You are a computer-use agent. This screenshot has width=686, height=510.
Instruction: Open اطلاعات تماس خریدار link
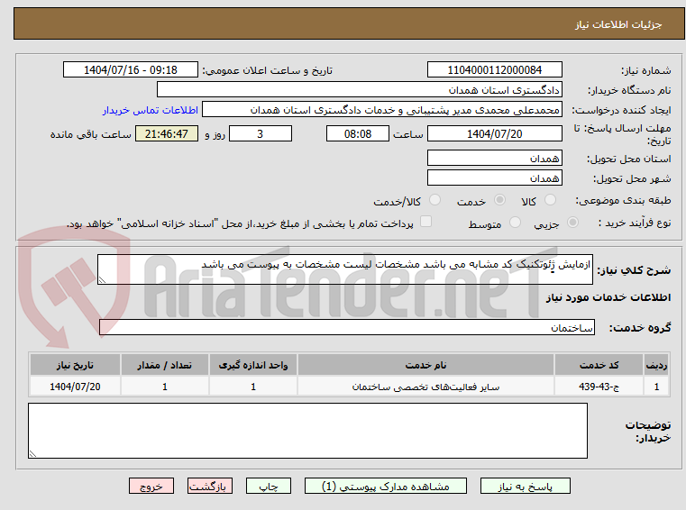(x=150, y=110)
